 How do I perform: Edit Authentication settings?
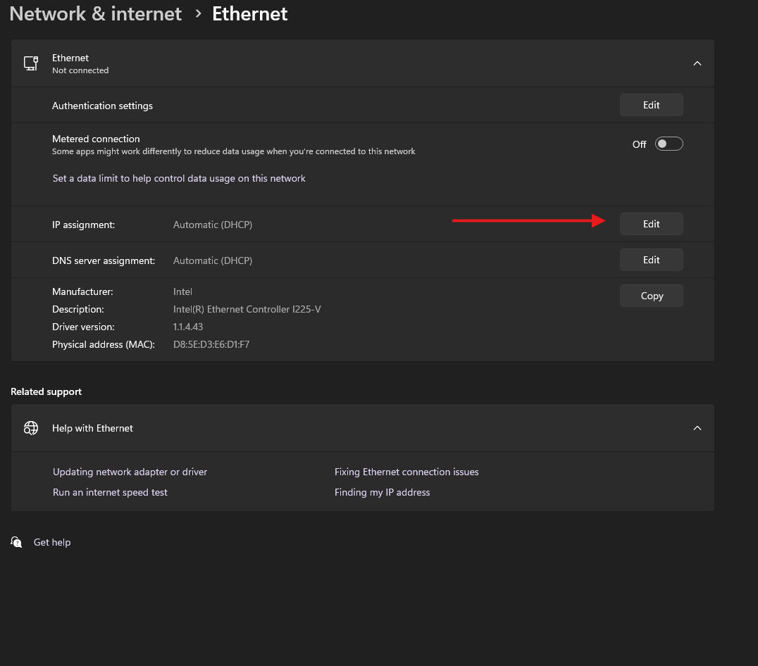point(650,104)
